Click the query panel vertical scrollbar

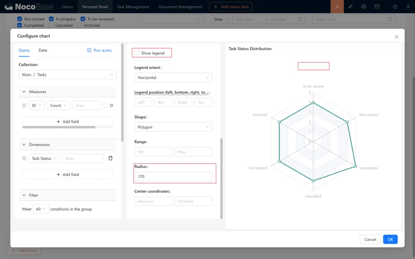tap(122, 93)
